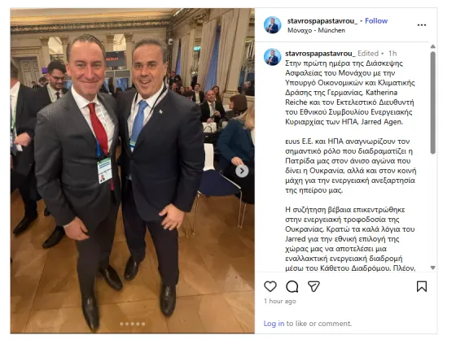Select the first carousel indicator dot
This screenshot has width=456, height=357.
click(121, 324)
